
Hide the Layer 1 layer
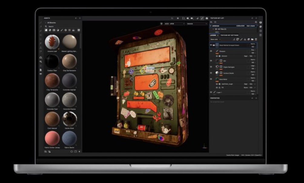211,92
